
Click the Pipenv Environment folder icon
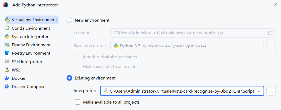[7, 45]
